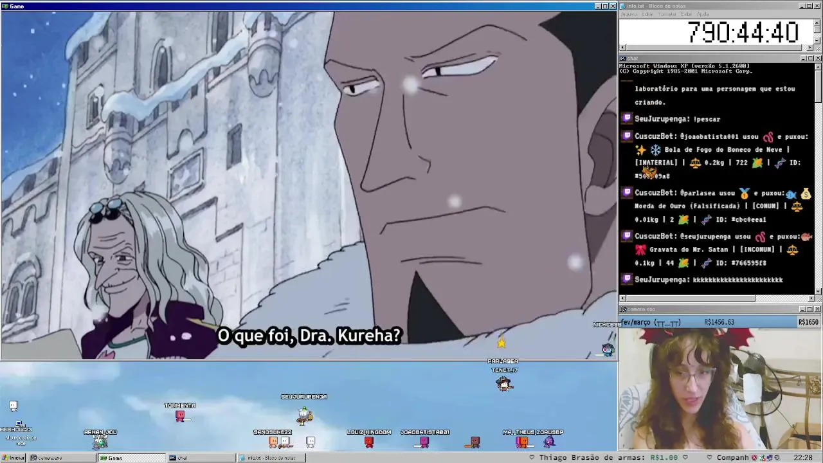The height and width of the screenshot is (463, 823).
Task: Click the chat vertical scrollbar thumb
Action: pyautogui.click(x=818, y=86)
